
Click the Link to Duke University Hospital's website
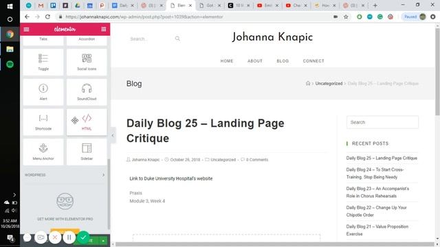click(x=171, y=178)
